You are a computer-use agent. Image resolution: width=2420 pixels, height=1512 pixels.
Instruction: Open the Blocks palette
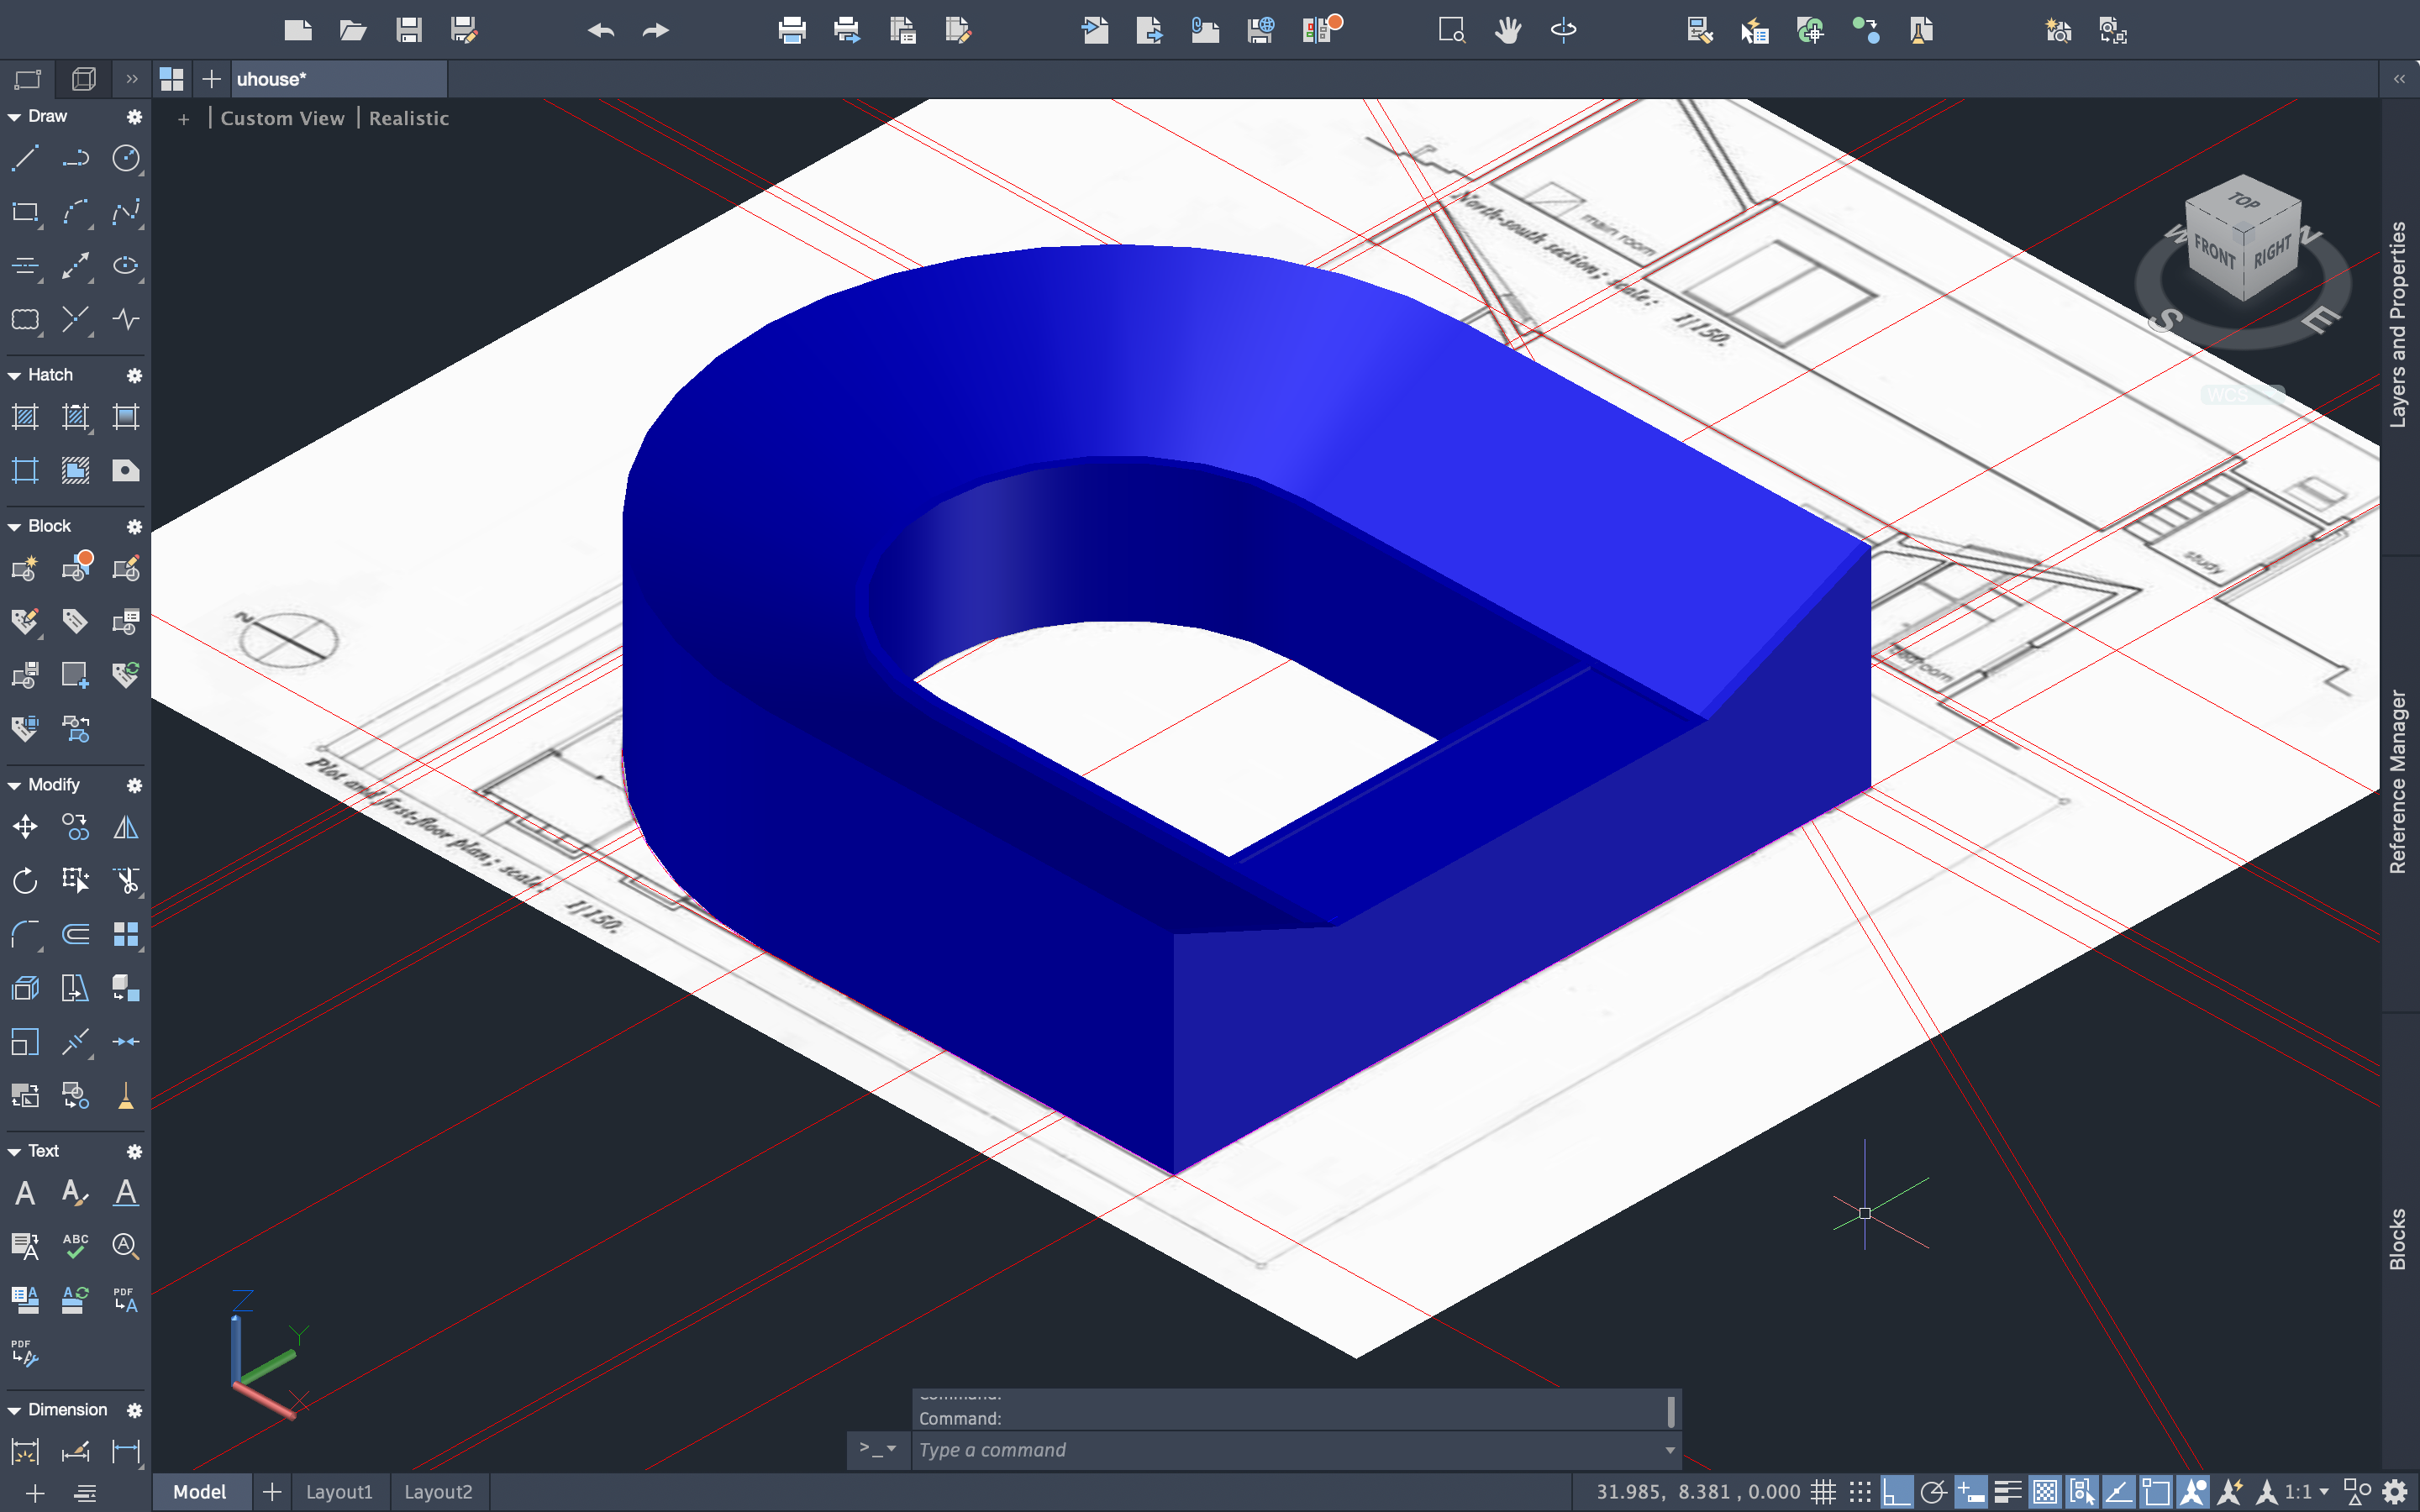coord(2398,1240)
